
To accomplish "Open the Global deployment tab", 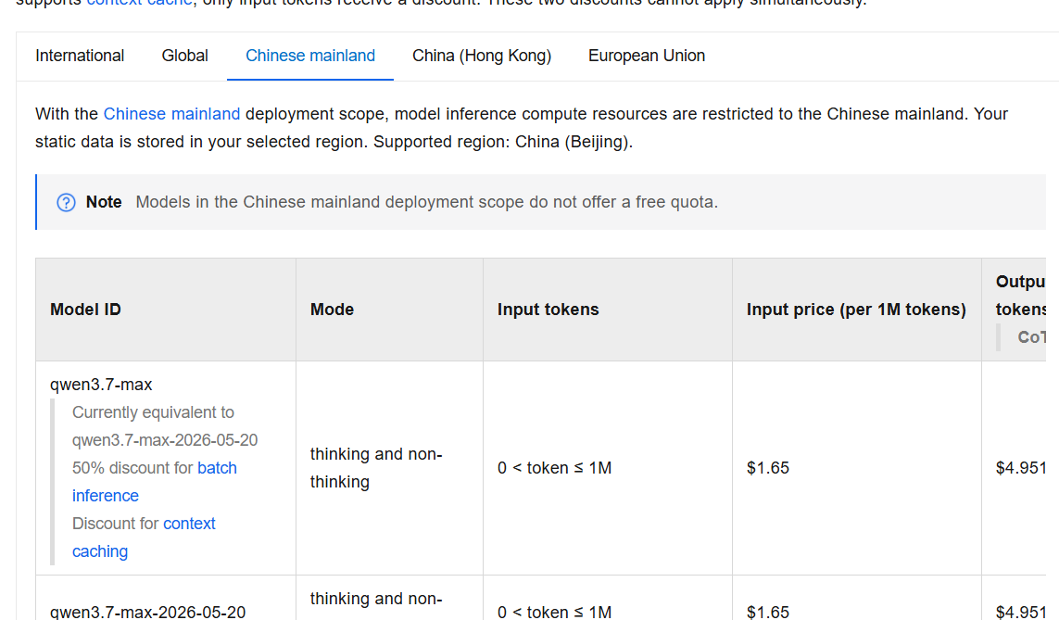I will click(x=184, y=56).
